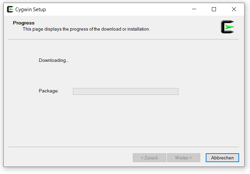The height and width of the screenshot is (174, 250).
Task: Click the greyed-out Weiter > button
Action: click(183, 158)
